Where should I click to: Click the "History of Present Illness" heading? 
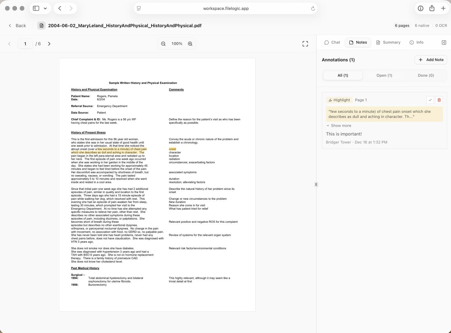tap(88, 133)
